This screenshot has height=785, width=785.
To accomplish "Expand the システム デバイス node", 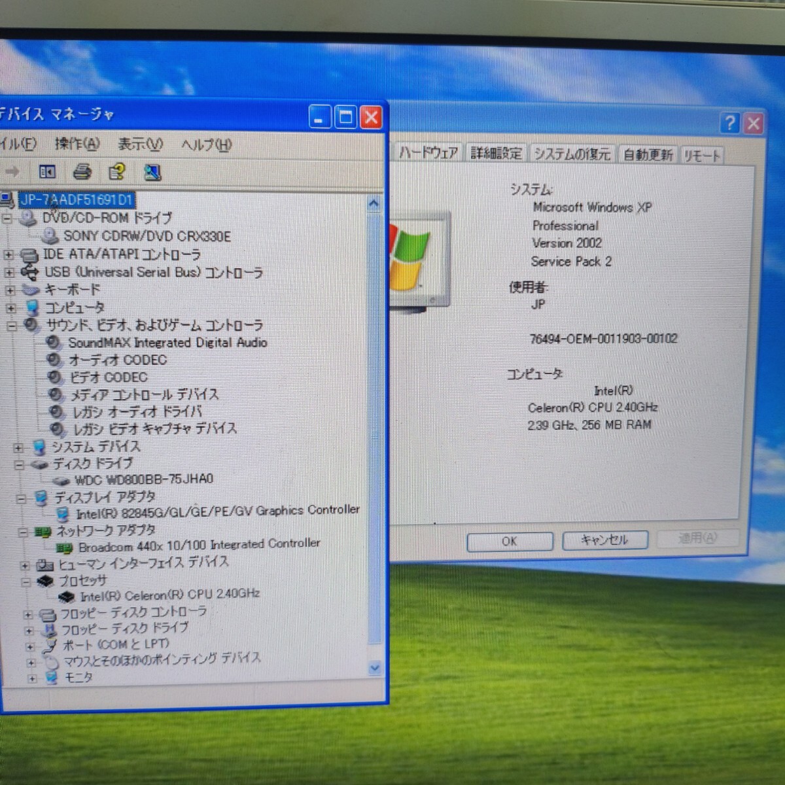I will (18, 448).
